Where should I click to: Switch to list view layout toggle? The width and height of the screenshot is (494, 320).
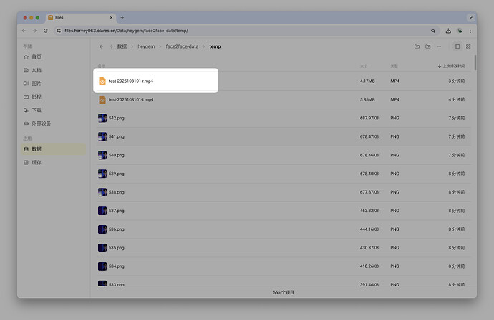click(x=457, y=46)
